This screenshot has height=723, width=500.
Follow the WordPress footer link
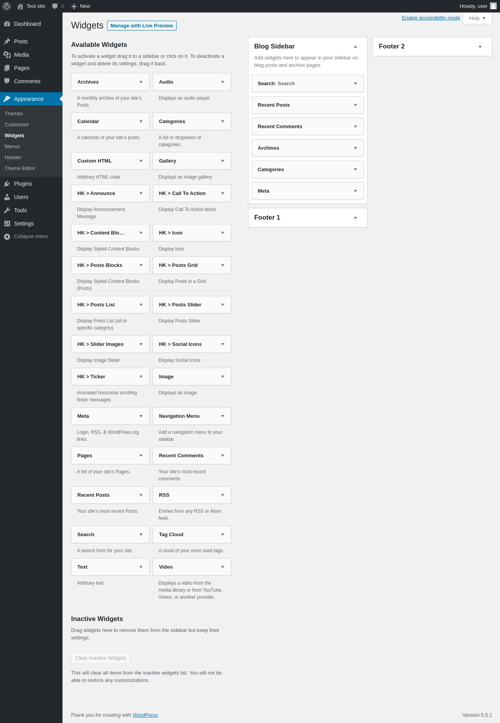145,715
